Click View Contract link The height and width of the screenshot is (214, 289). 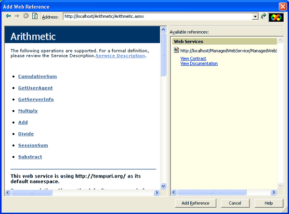pos(193,58)
